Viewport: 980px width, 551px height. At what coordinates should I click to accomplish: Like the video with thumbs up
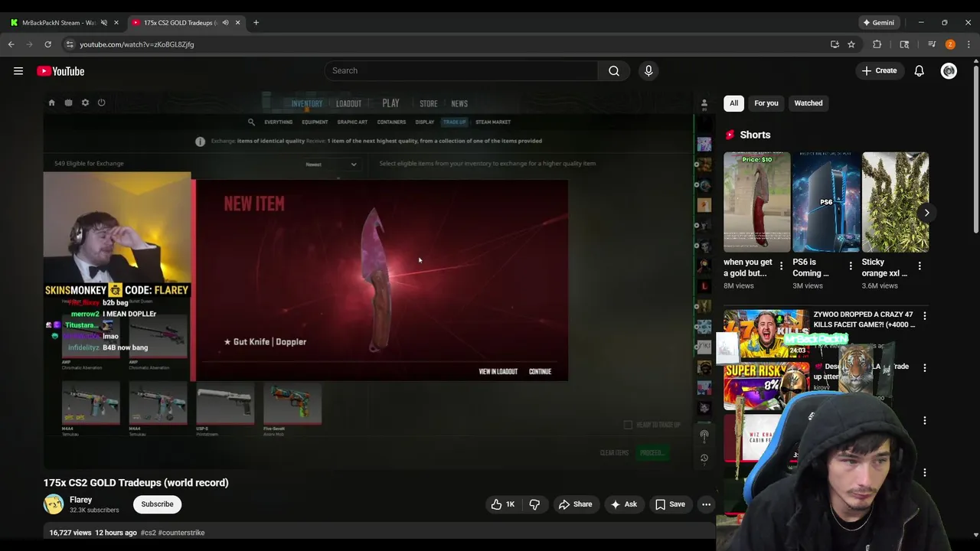pyautogui.click(x=503, y=504)
